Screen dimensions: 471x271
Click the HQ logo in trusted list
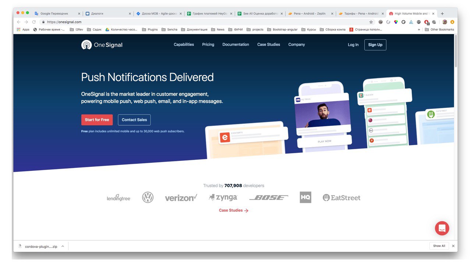pyautogui.click(x=305, y=197)
